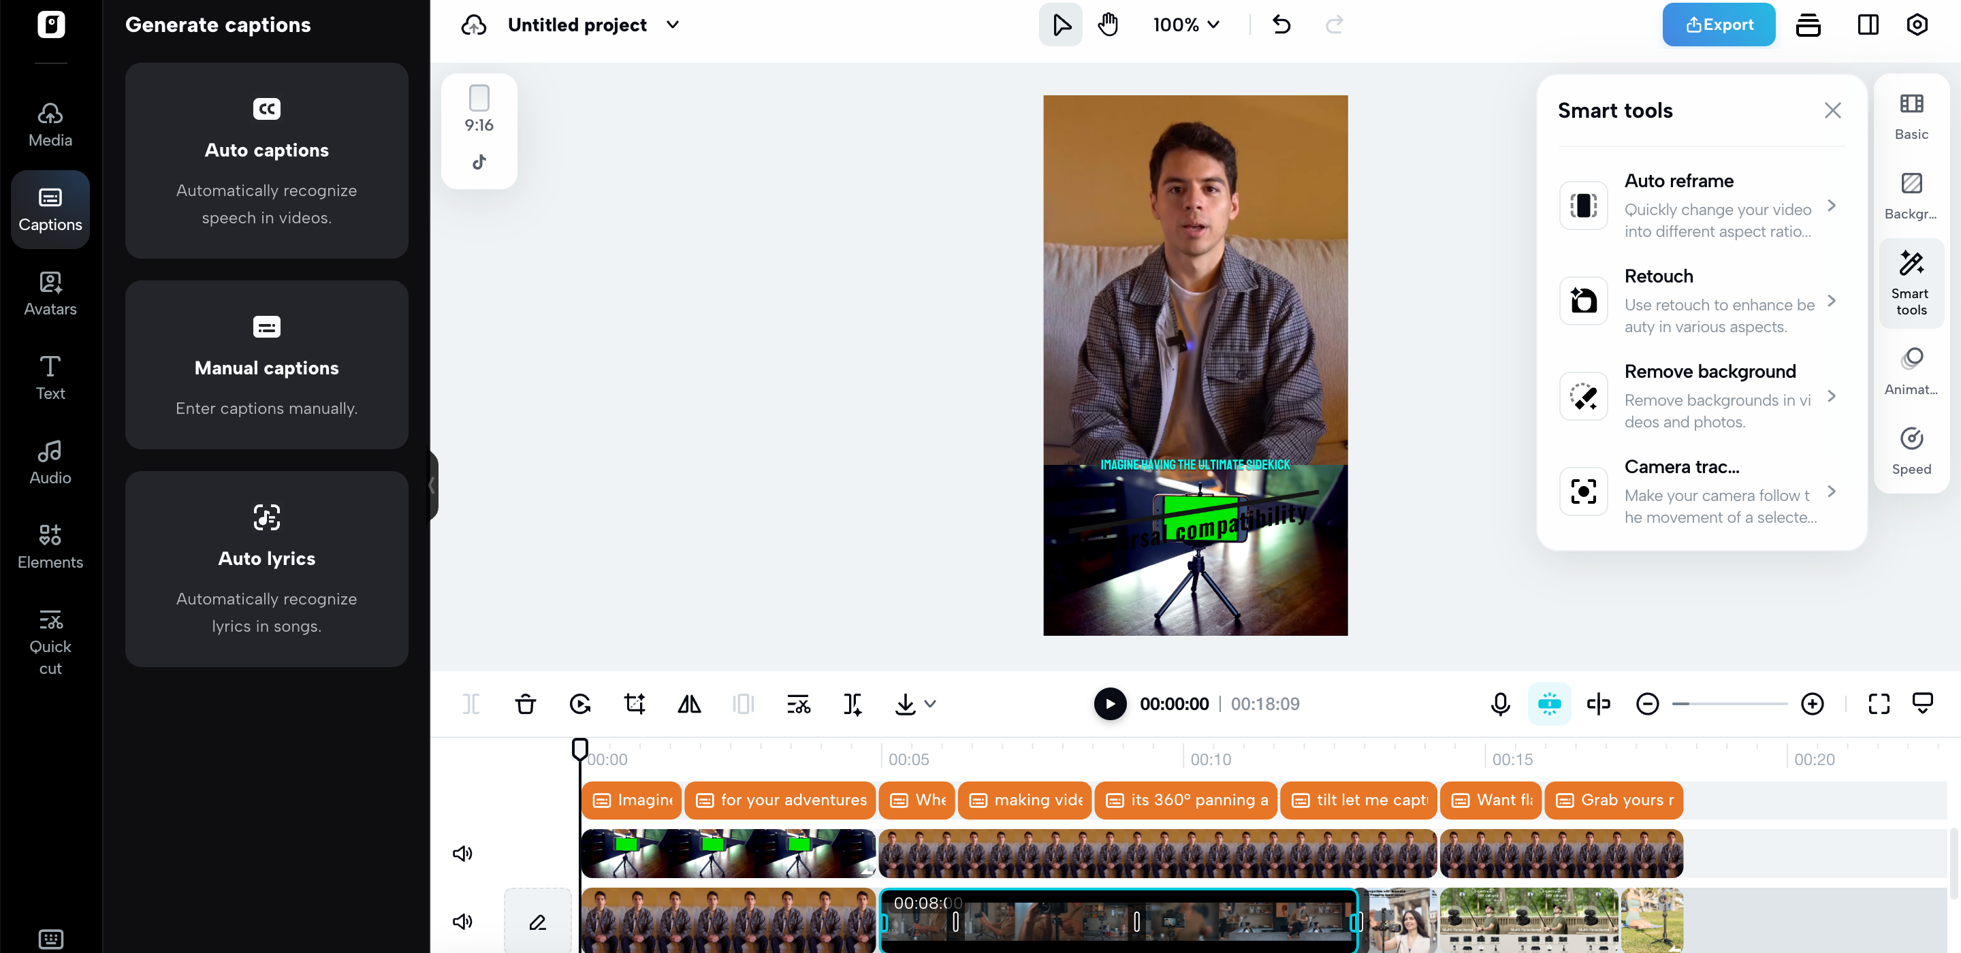Open the Media panel
The height and width of the screenshot is (953, 1961).
point(50,123)
